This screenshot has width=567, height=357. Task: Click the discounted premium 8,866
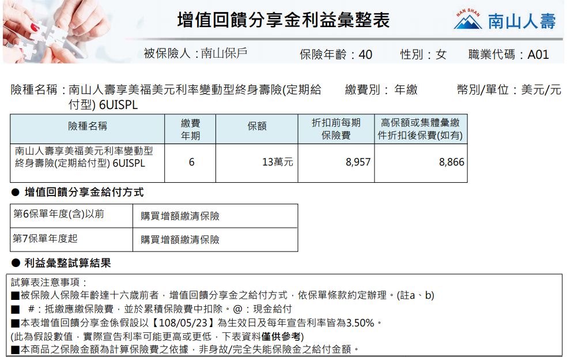(451, 162)
